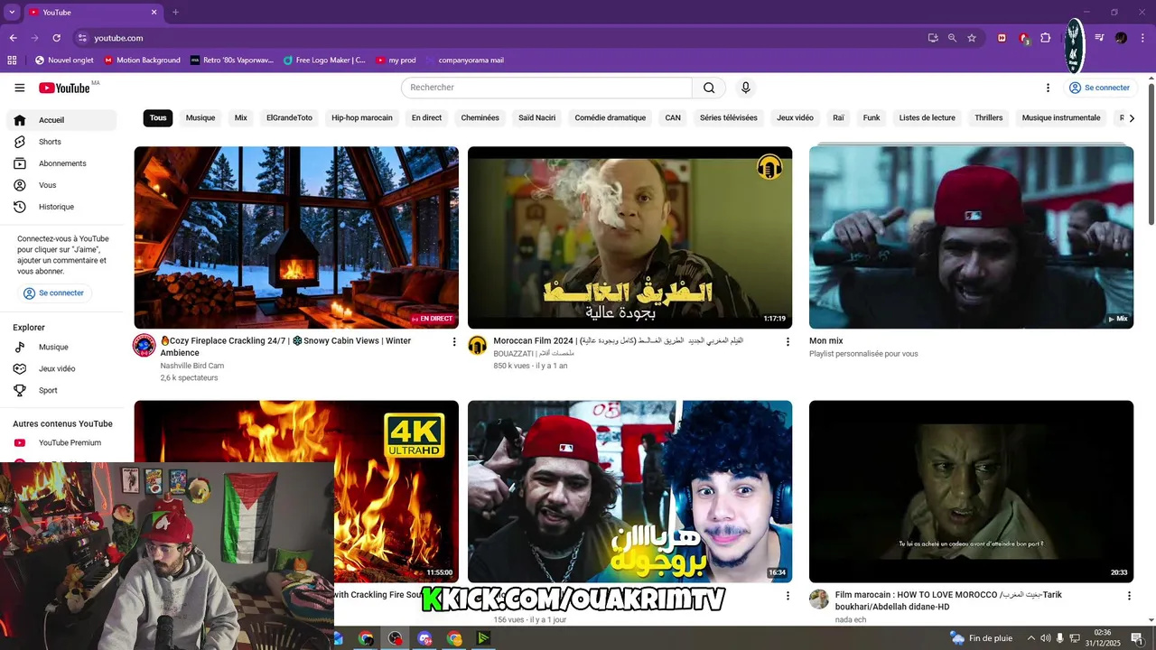Screen dimensions: 1156x650
Task: Select the Tous filter chip
Action: pyautogui.click(x=158, y=118)
